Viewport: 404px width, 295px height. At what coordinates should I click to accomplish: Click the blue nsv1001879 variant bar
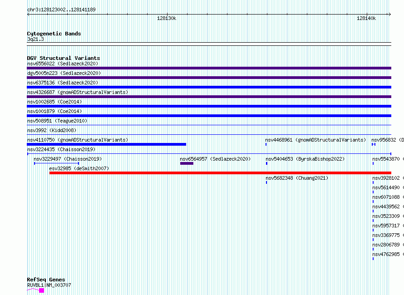tap(209, 116)
